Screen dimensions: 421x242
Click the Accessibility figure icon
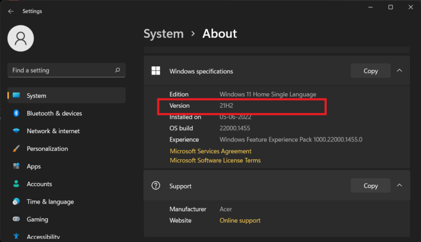click(x=16, y=236)
